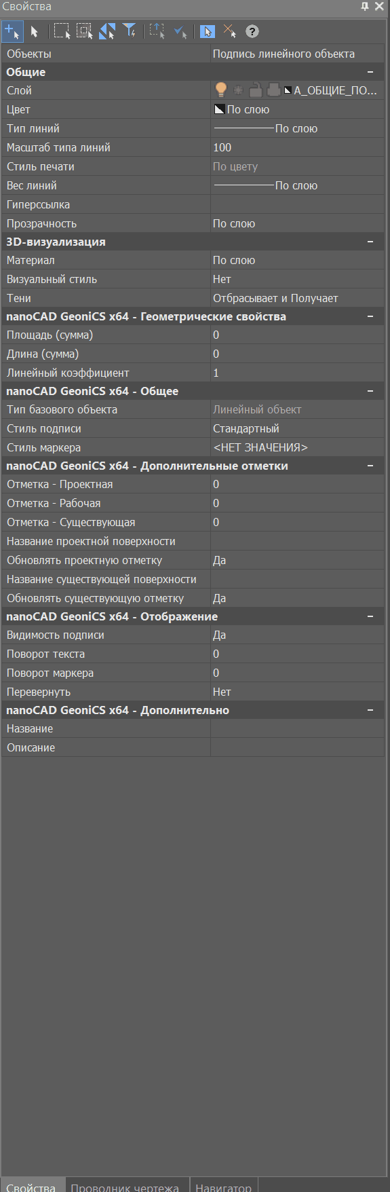Edit the Поворот маркера value
This screenshot has height=1192, width=390.
pyautogui.click(x=297, y=673)
